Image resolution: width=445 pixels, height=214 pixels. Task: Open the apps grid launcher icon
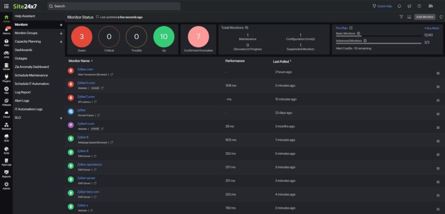pos(6,6)
